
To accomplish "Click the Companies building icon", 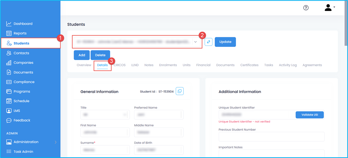I will click(x=9, y=63).
